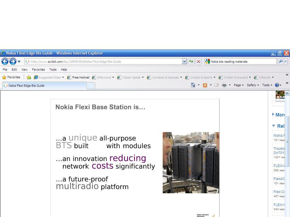Open the Free Hotmail favorites link
The width and height of the screenshot is (290, 217).
pyautogui.click(x=78, y=77)
